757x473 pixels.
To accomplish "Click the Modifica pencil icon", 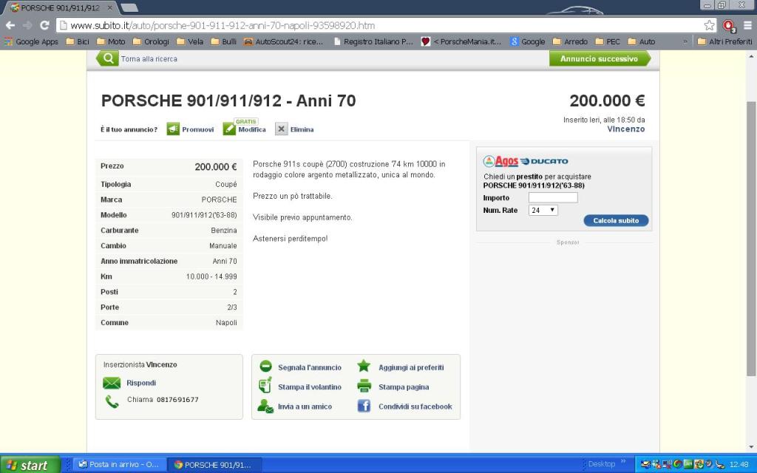I will tap(229, 129).
